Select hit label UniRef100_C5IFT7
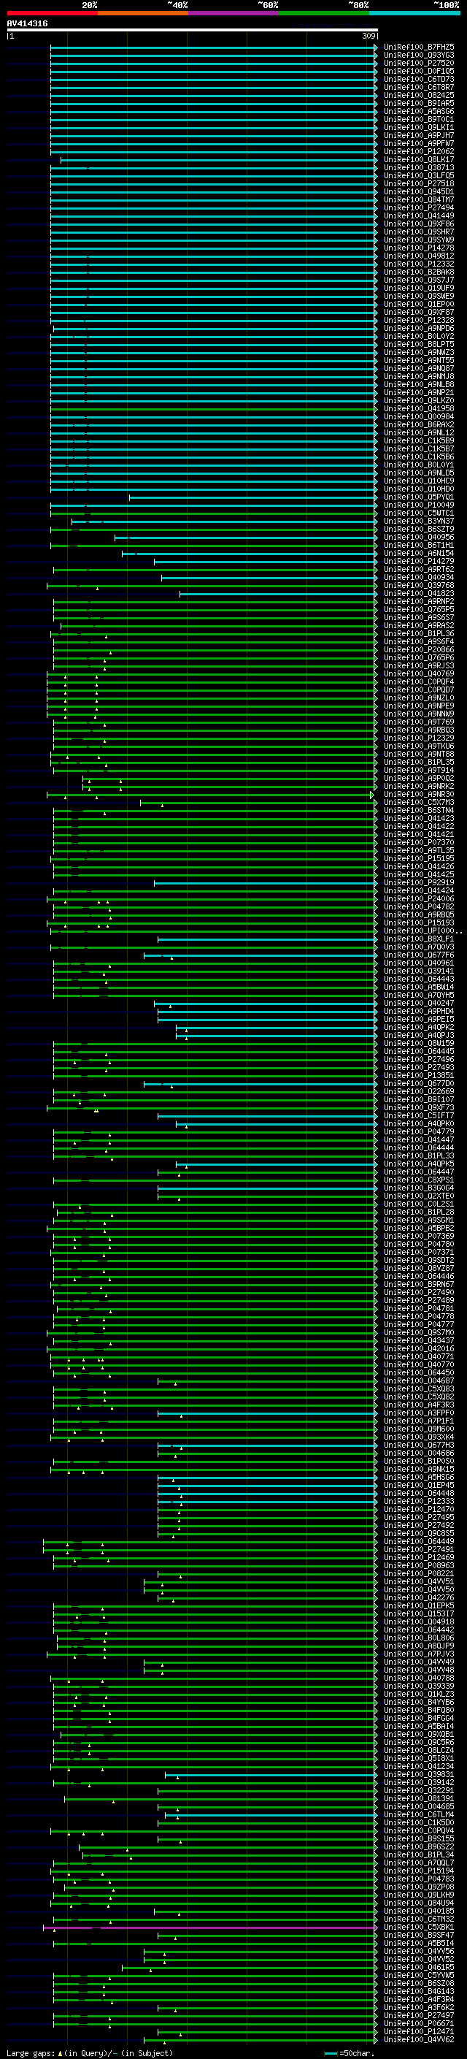 419,1115
